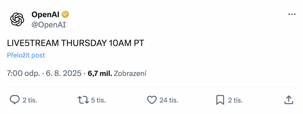Viewport: 303px width, 114px height.
Task: Click the OpenAI display name
Action: click(45, 14)
